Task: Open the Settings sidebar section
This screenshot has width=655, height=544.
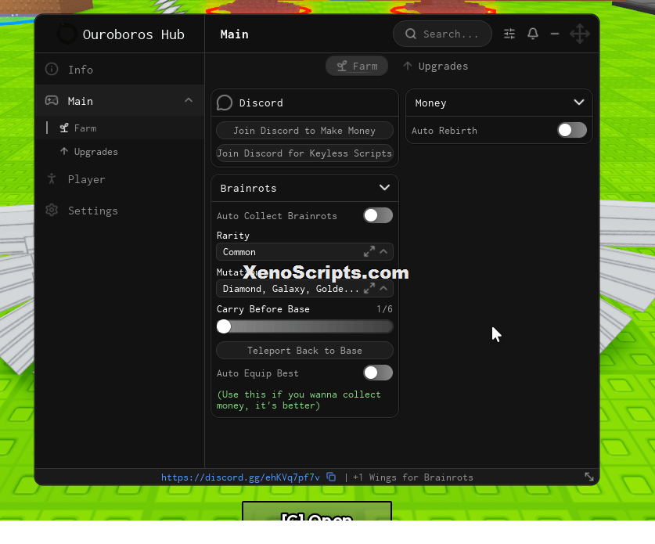Action: [x=120, y=211]
